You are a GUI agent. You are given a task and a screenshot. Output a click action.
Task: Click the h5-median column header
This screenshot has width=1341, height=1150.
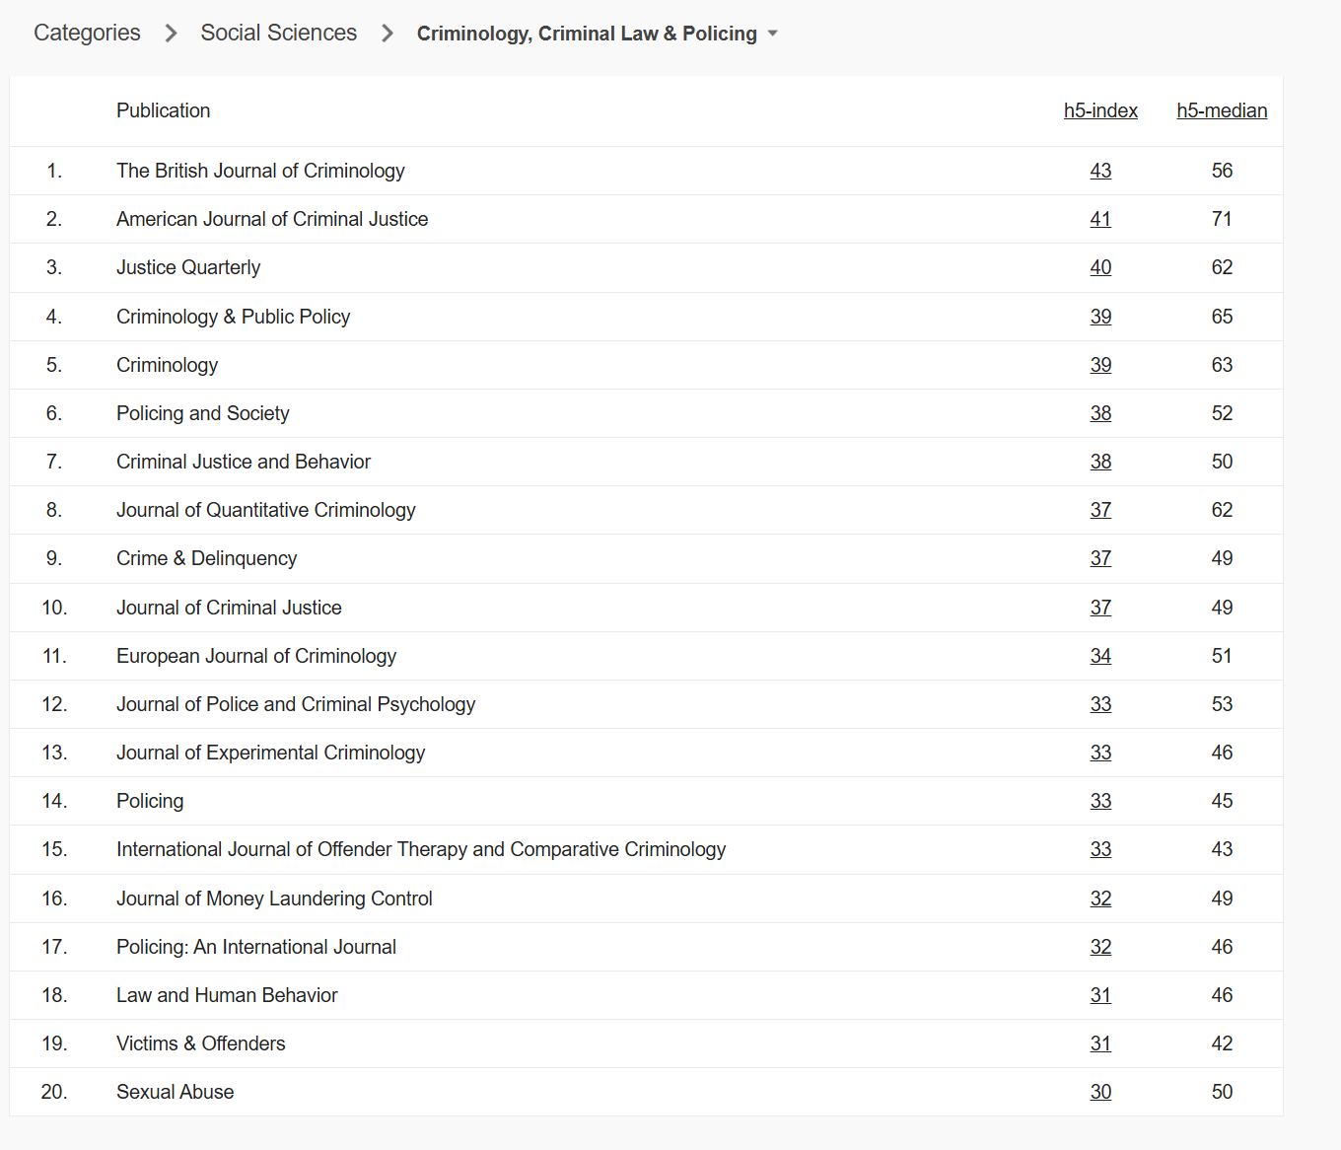pyautogui.click(x=1222, y=110)
